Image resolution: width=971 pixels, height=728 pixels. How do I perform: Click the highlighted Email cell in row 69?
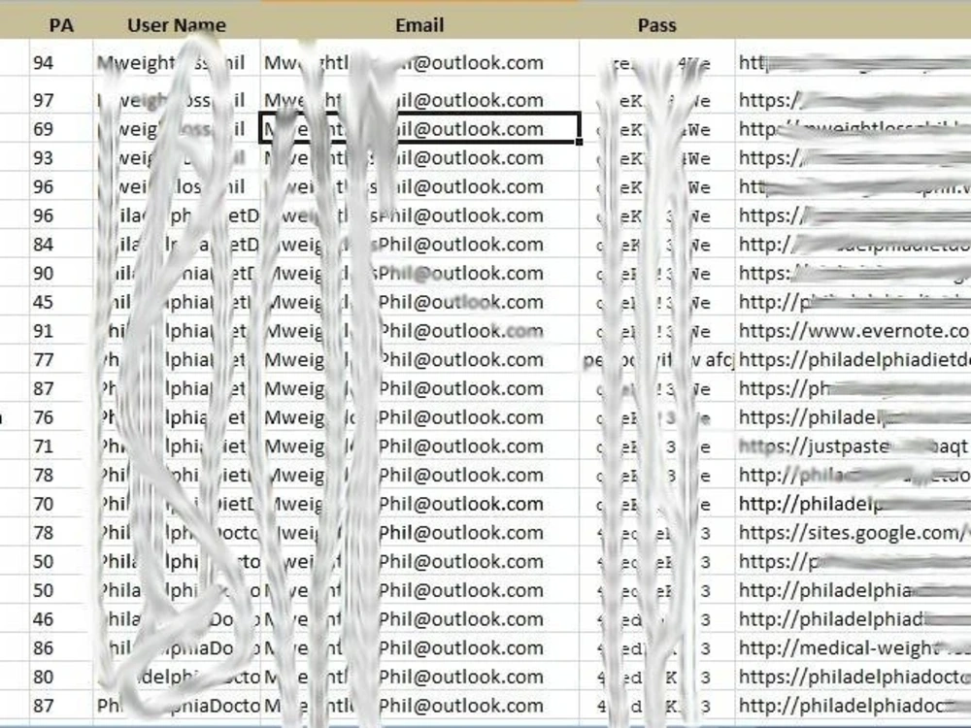click(x=419, y=128)
